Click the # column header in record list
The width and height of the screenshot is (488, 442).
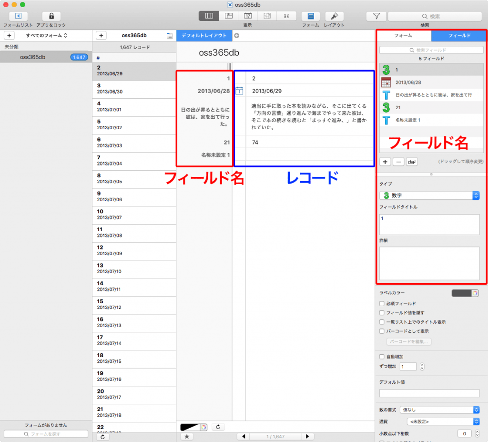click(134, 58)
